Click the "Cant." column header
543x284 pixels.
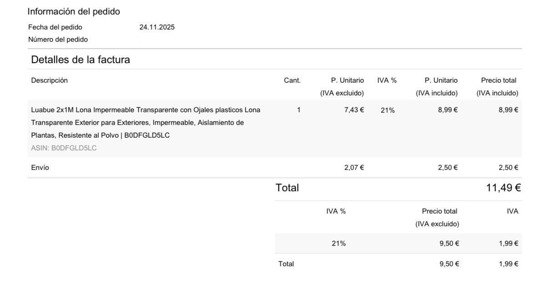[292, 80]
